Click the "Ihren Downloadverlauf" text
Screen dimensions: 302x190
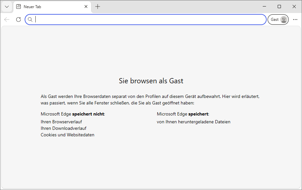pos(64,128)
